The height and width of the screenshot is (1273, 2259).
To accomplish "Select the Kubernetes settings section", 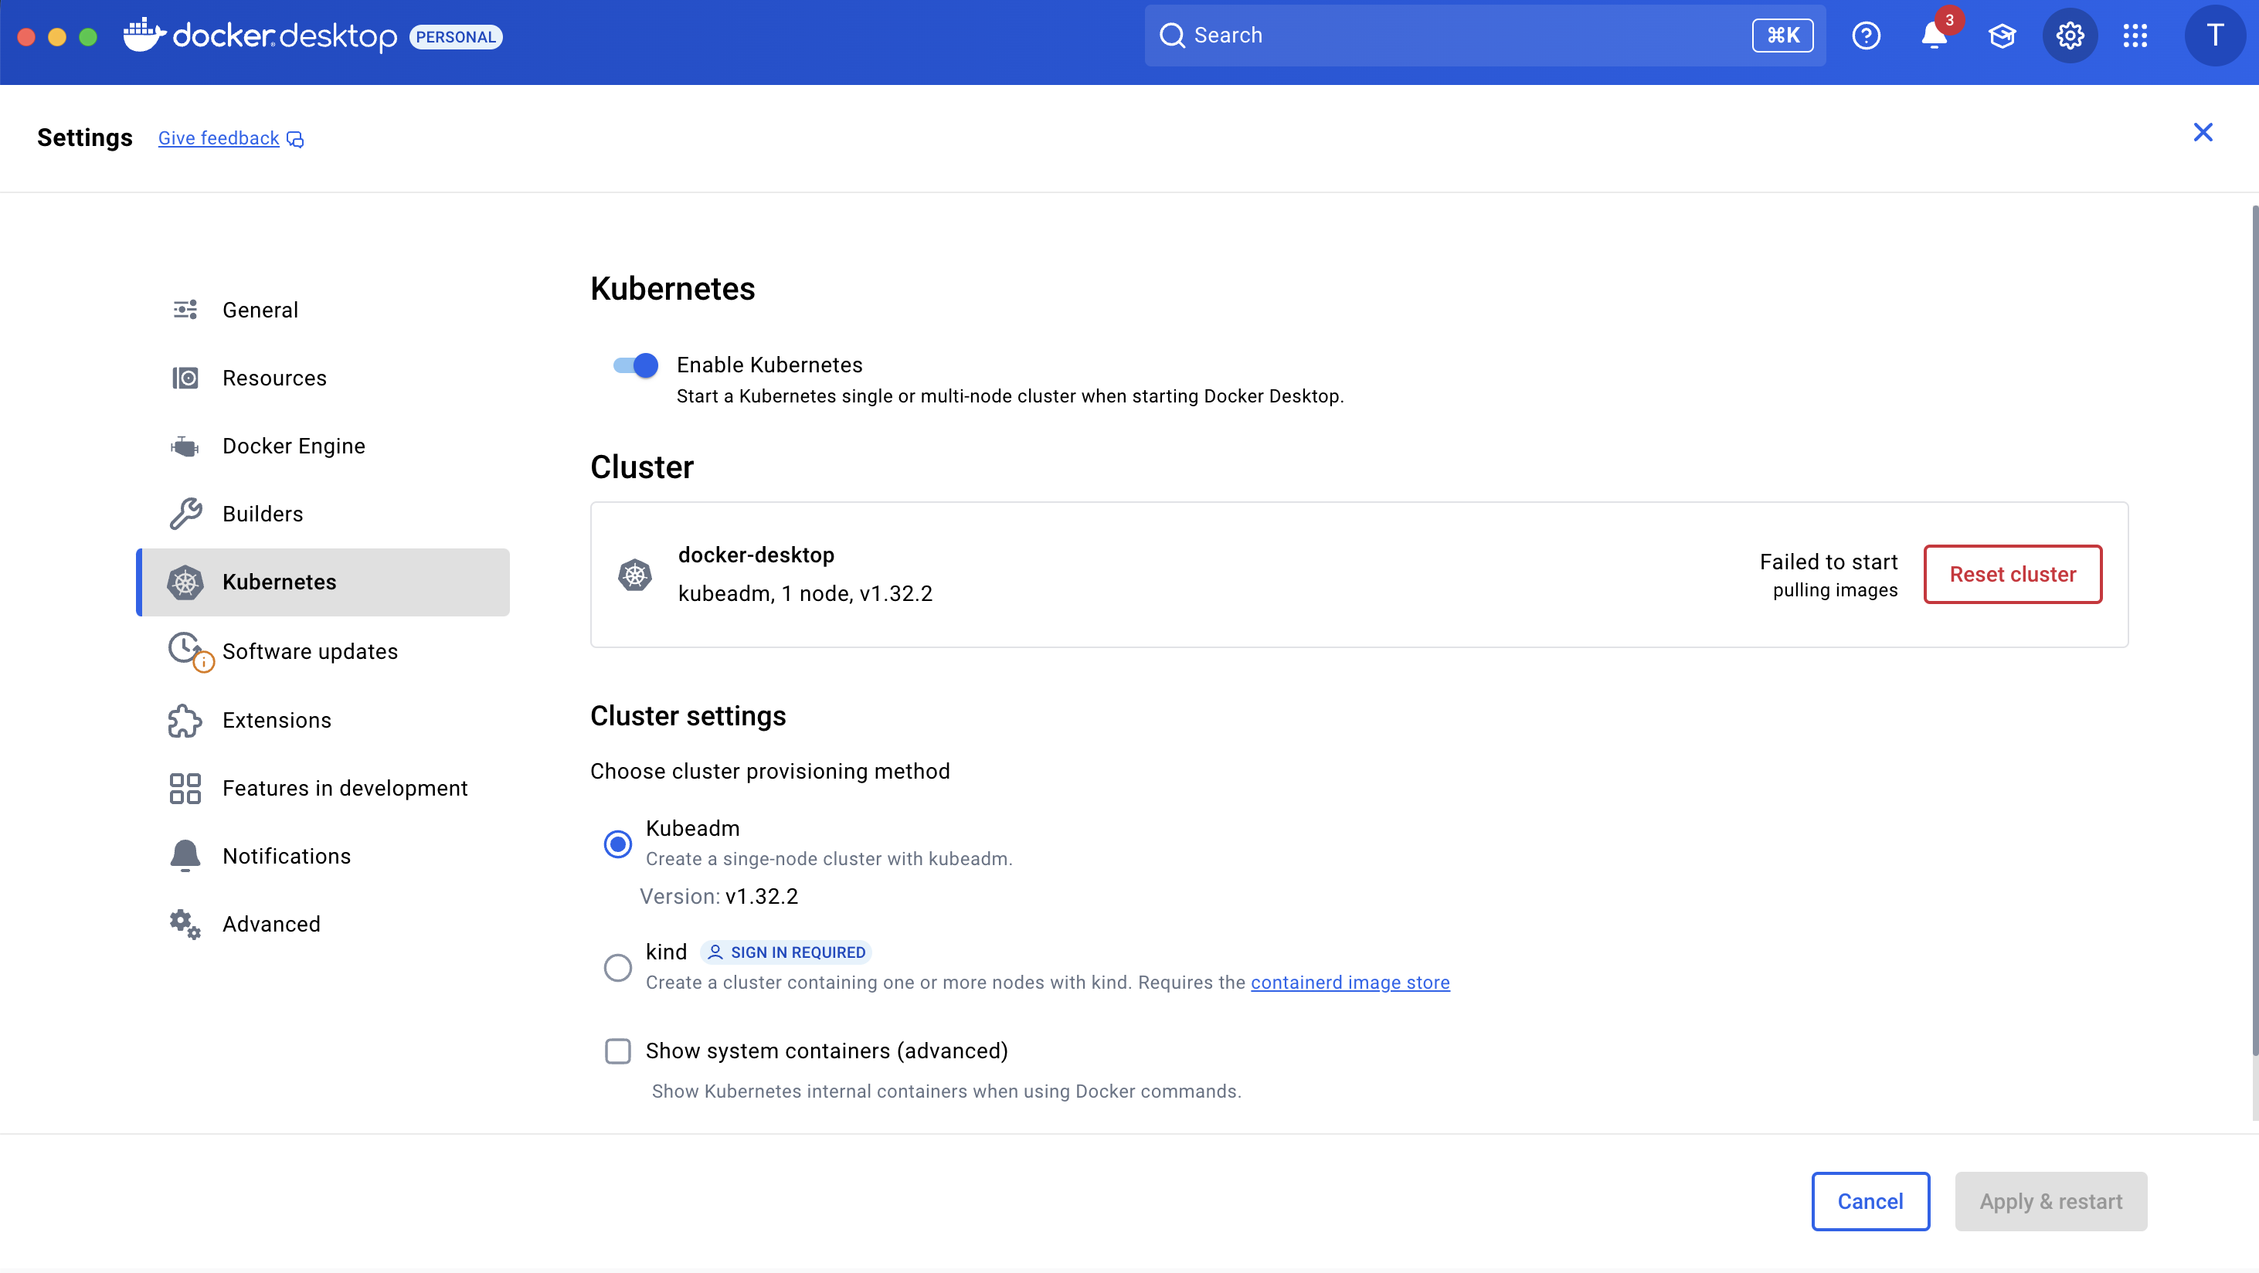I will [324, 582].
